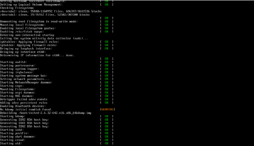Click the "Enabling /etc/fstab swaps:" line
The height and width of the screenshot is (146, 254).
(x=22, y=32)
